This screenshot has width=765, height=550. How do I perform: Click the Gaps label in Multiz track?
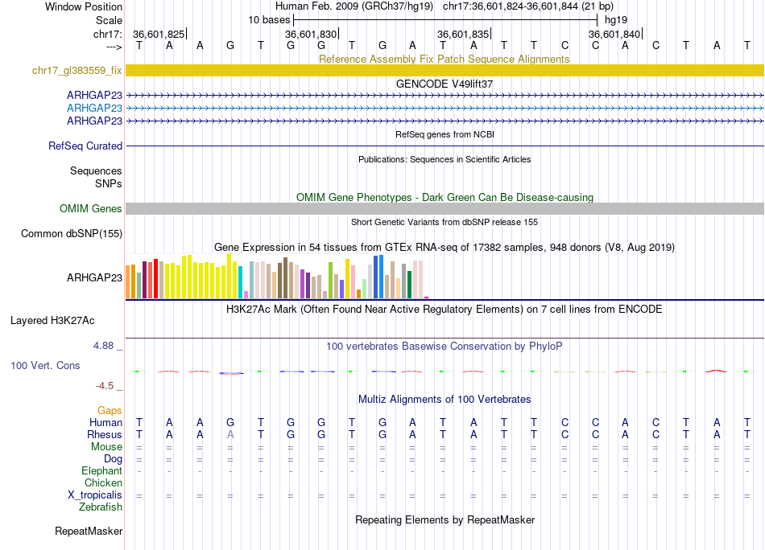pos(110,411)
